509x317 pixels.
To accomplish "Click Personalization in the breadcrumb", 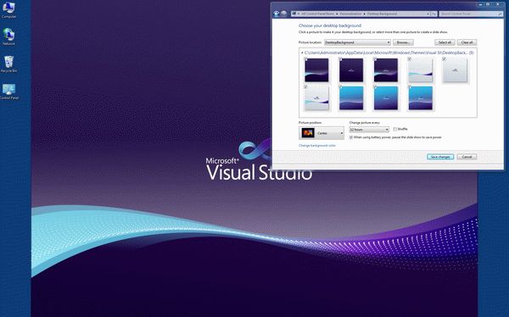I will point(351,14).
